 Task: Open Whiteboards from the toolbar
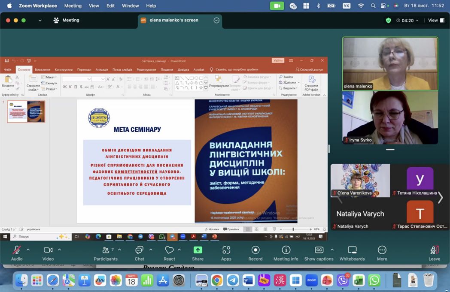click(x=352, y=250)
